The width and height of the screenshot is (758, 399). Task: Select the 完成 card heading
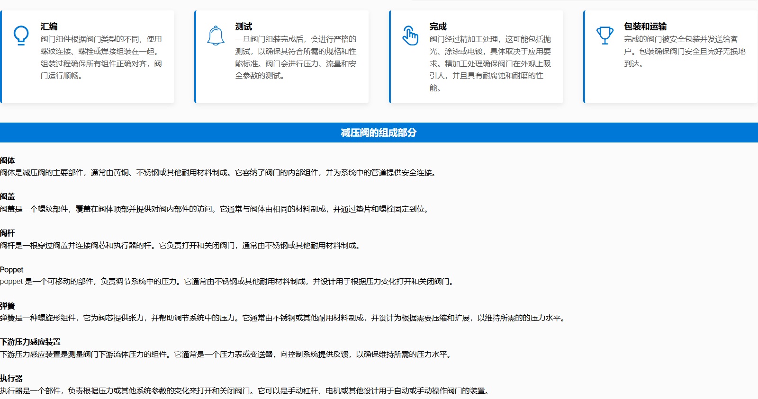438,27
